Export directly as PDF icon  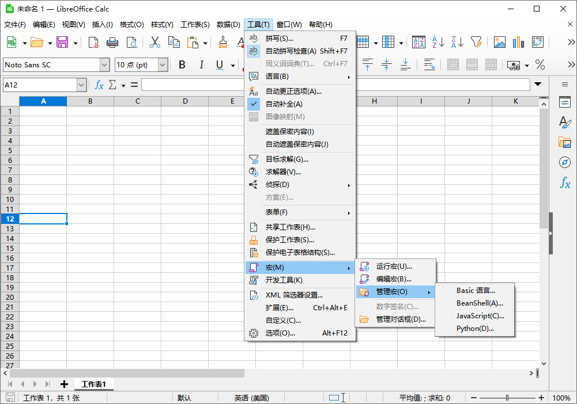[94, 42]
